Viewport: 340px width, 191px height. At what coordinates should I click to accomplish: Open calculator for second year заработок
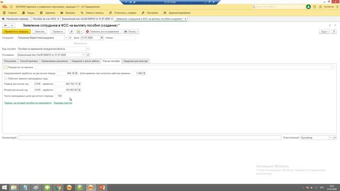coord(79,90)
